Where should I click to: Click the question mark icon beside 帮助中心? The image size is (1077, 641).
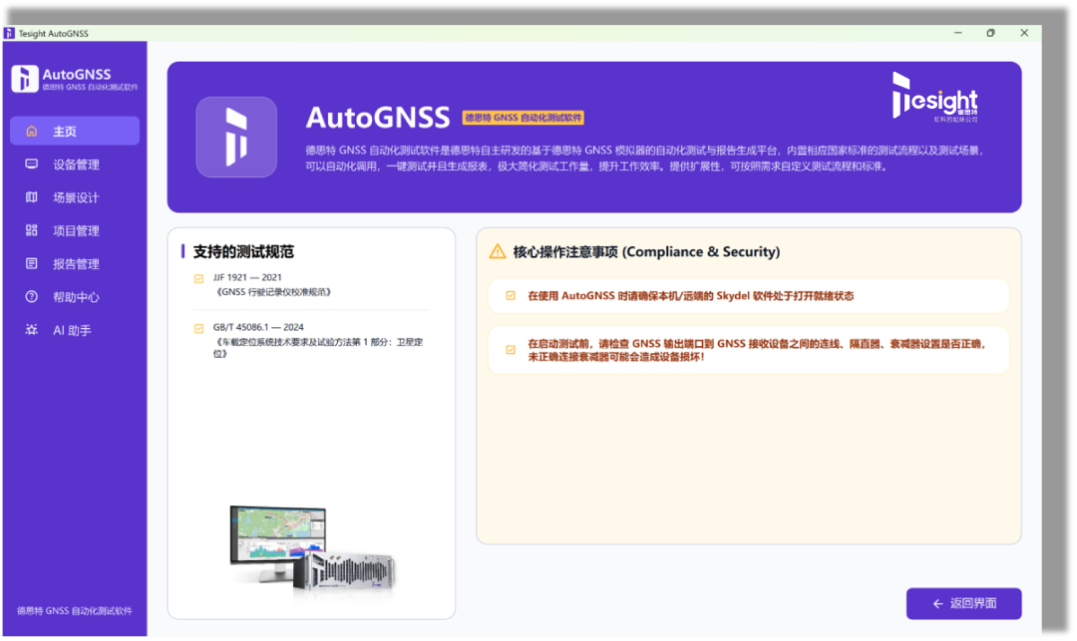[x=32, y=297]
